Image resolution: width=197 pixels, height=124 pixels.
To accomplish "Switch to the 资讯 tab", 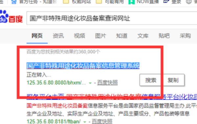I will (x=58, y=36).
